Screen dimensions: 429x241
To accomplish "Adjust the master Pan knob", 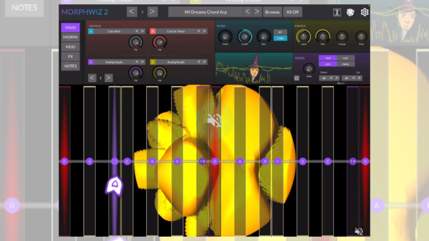I will pyautogui.click(x=322, y=37).
